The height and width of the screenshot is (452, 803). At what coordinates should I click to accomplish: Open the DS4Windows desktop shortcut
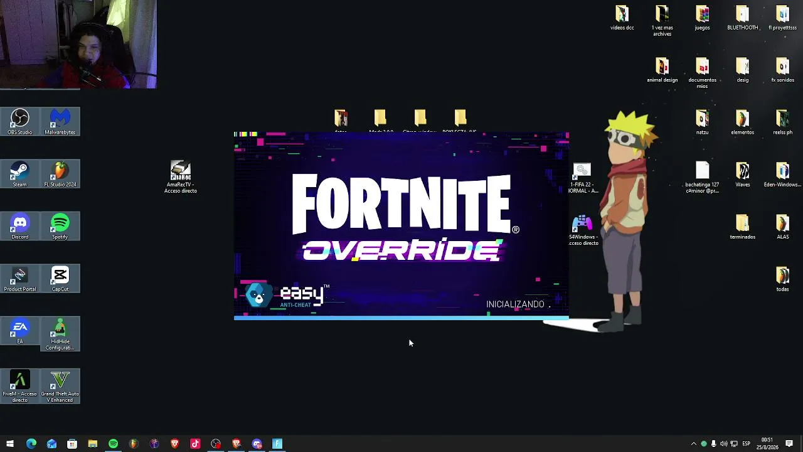click(x=583, y=230)
